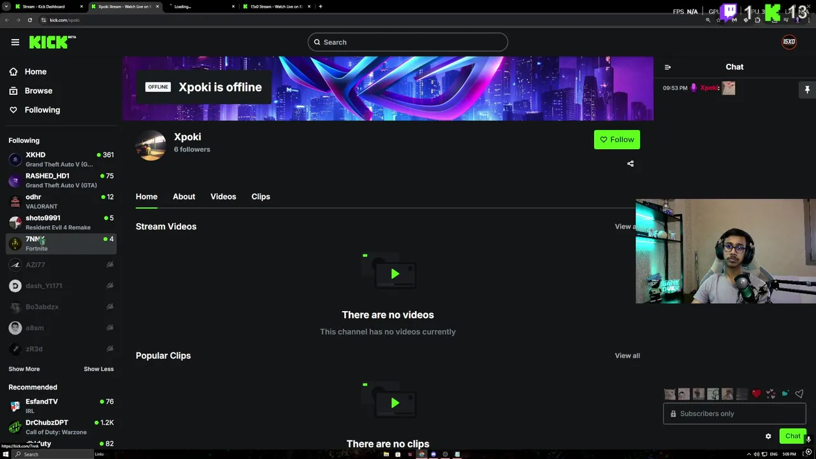Open Home in the left sidebar
The image size is (816, 459).
coord(36,71)
